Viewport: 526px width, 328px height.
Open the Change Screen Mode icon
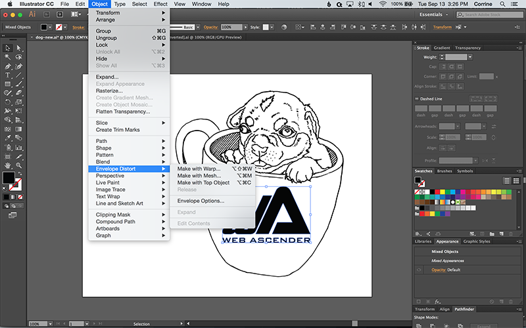click(12, 215)
